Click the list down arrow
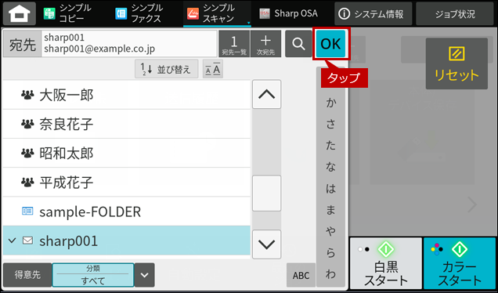Image resolution: width=498 pixels, height=293 pixels. (267, 244)
